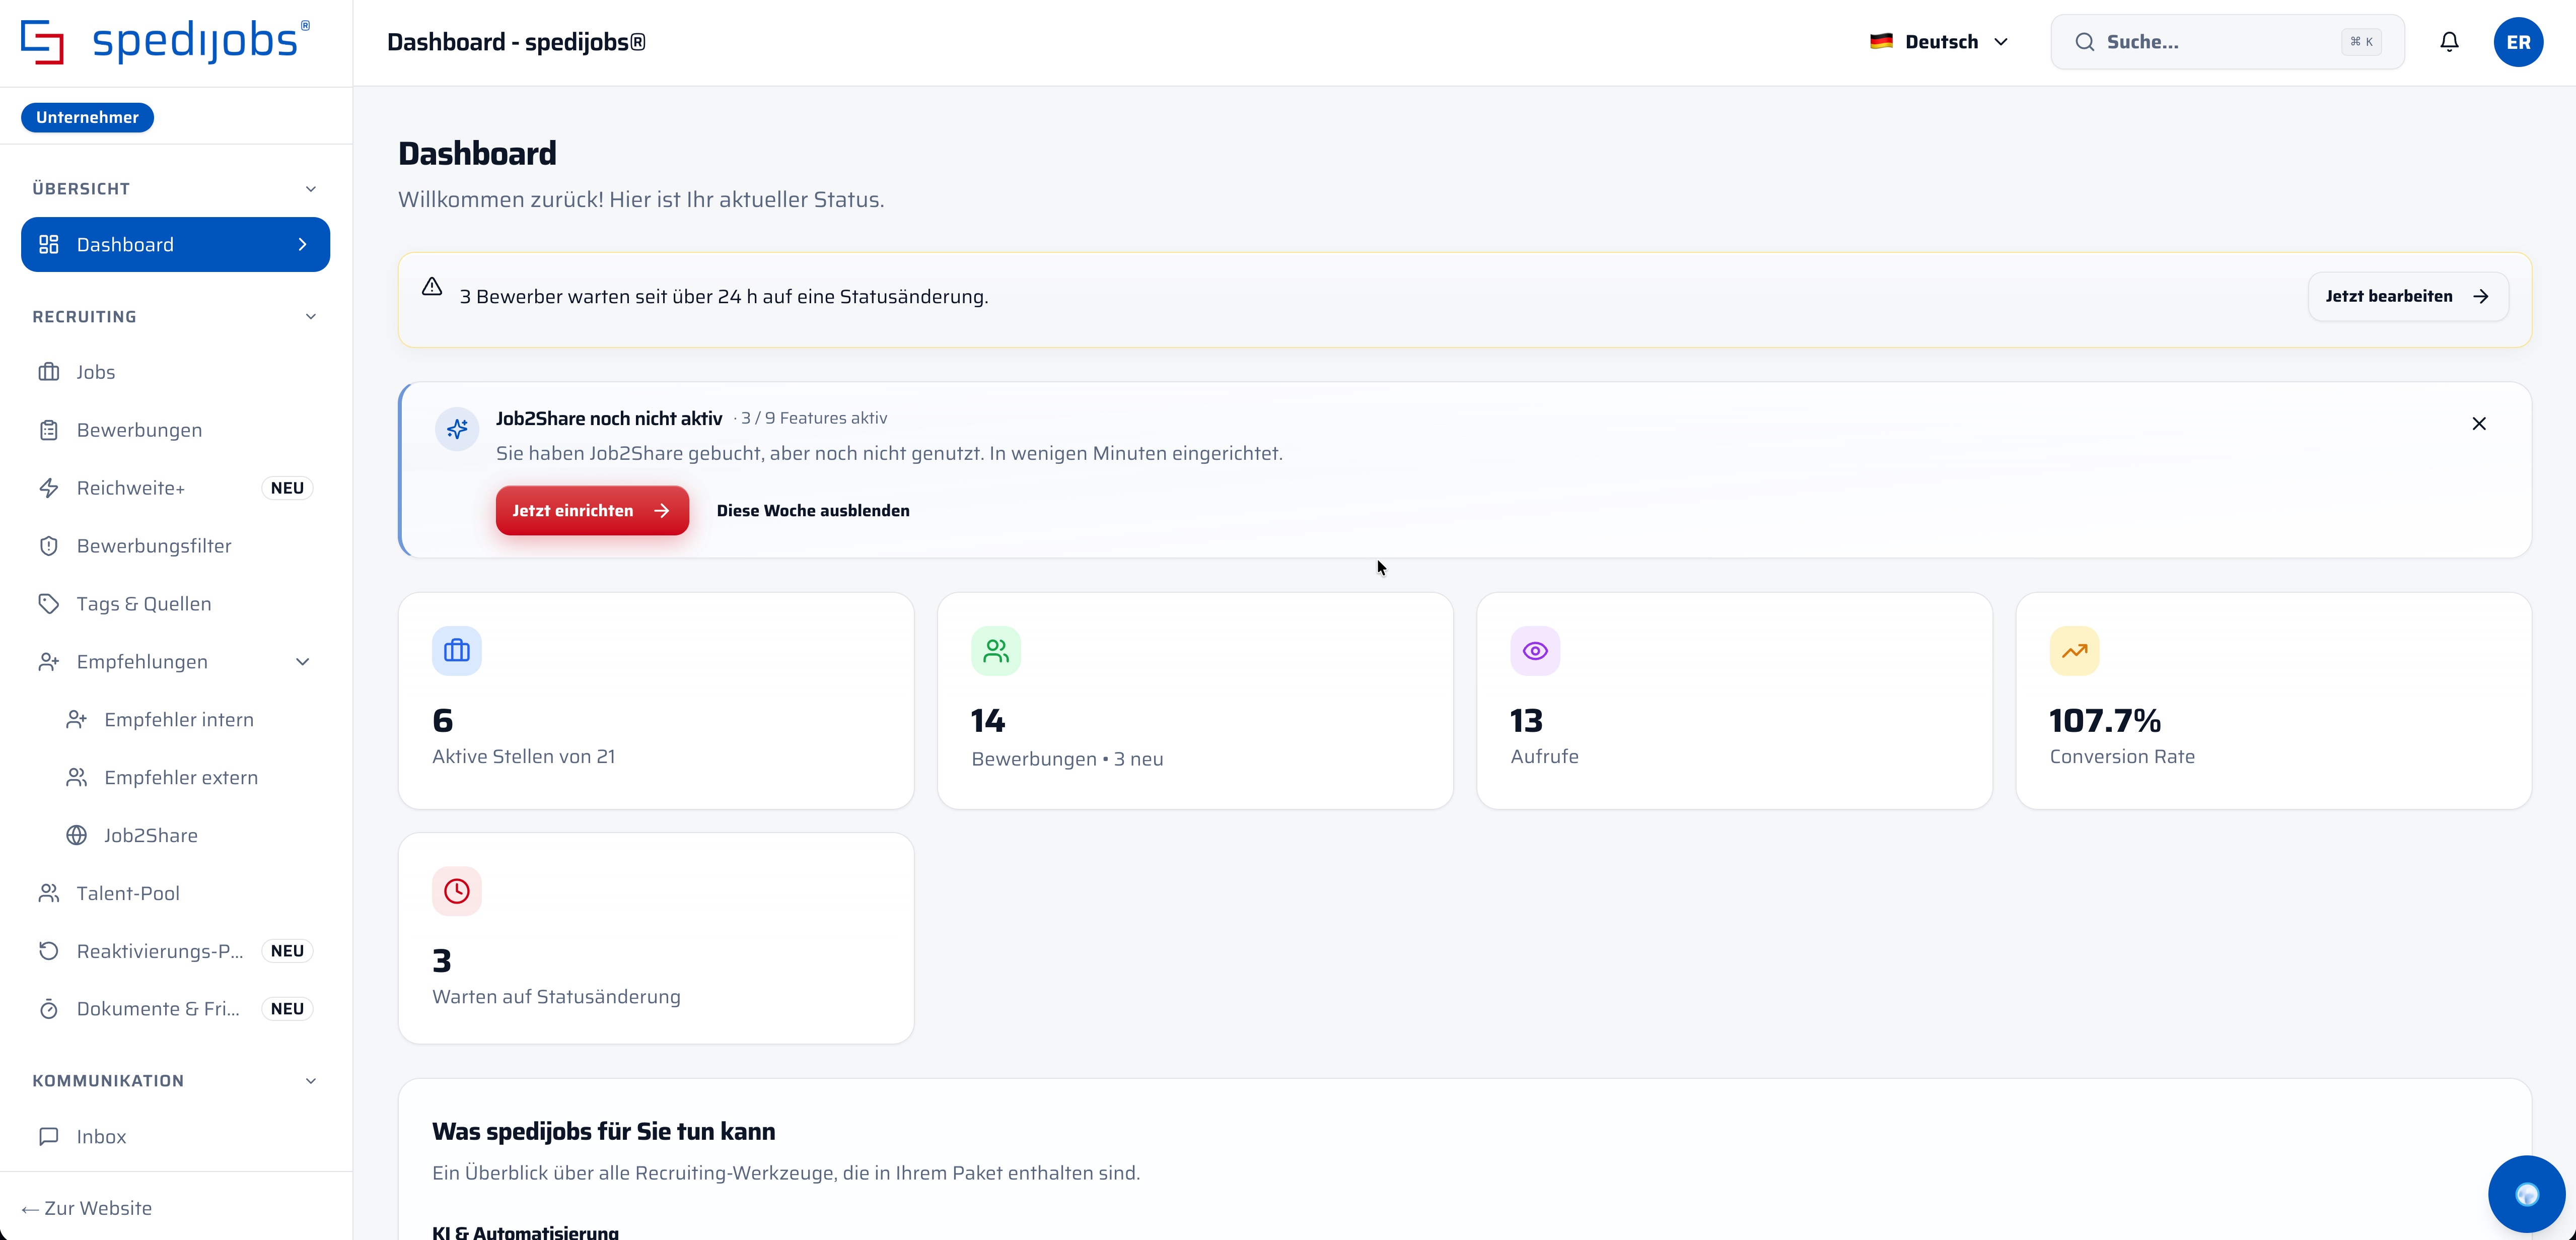Screen dimensions: 2576x1240
Task: Open Reaktivierungs-P... sidebar item
Action: (x=175, y=951)
